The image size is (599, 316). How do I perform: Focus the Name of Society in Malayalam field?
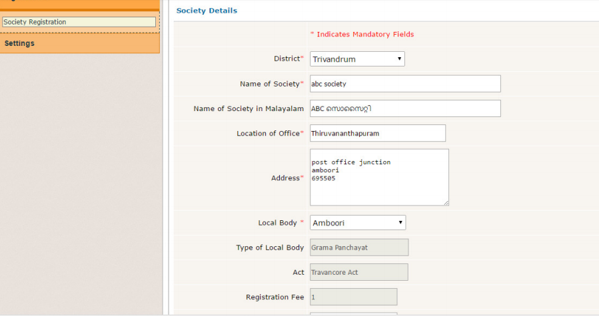(404, 108)
